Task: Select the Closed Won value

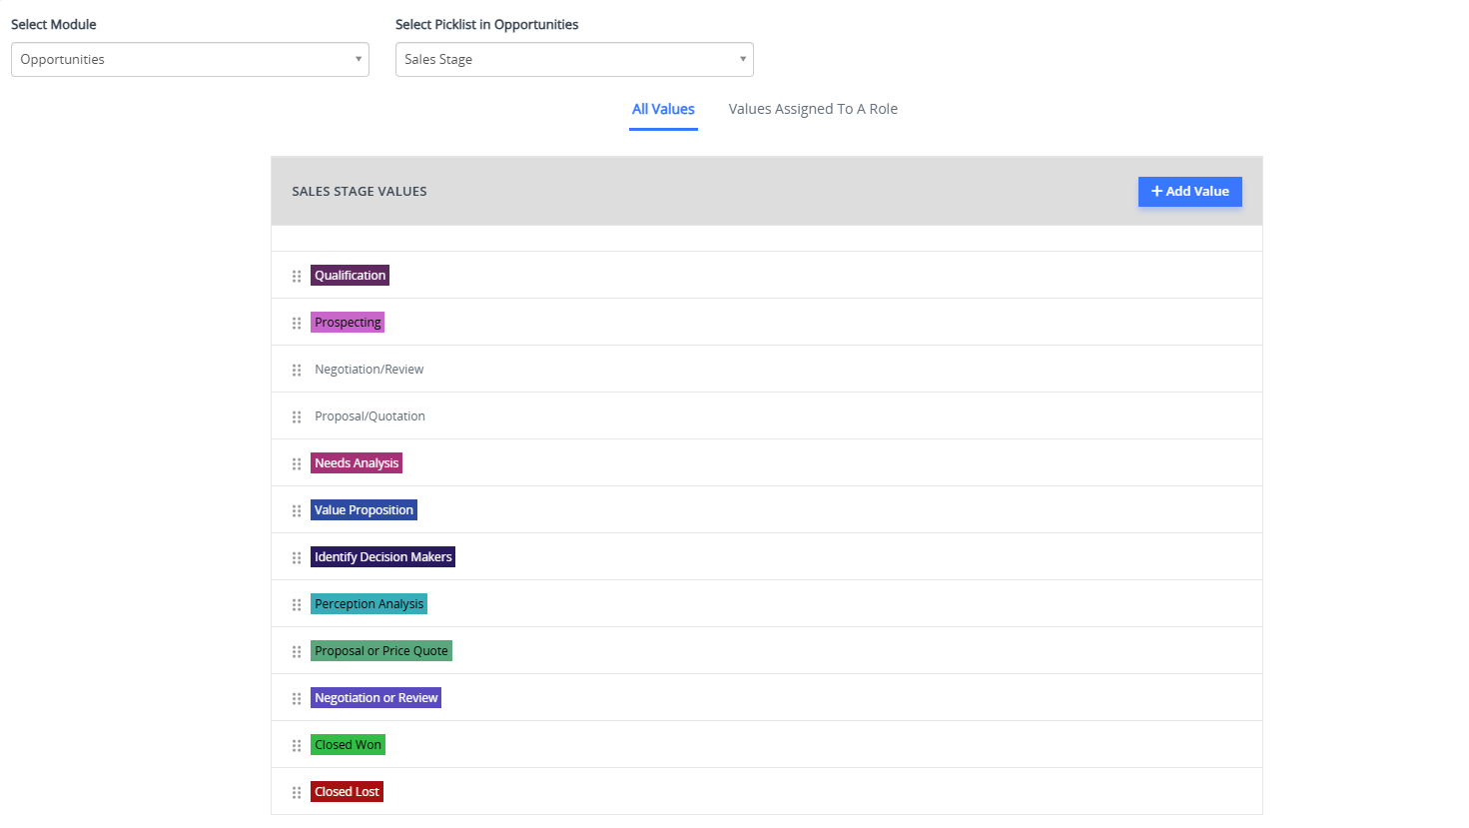Action: click(348, 745)
